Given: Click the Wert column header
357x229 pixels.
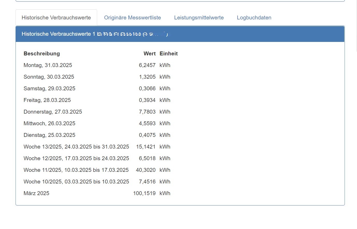Looking at the screenshot, I should [x=149, y=54].
